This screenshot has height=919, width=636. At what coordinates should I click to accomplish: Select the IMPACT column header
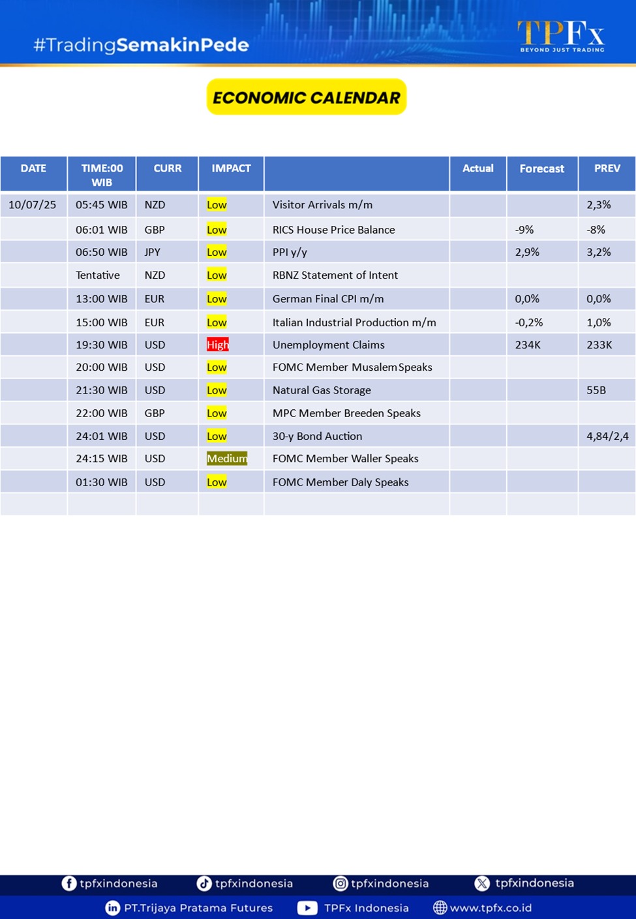pos(231,168)
